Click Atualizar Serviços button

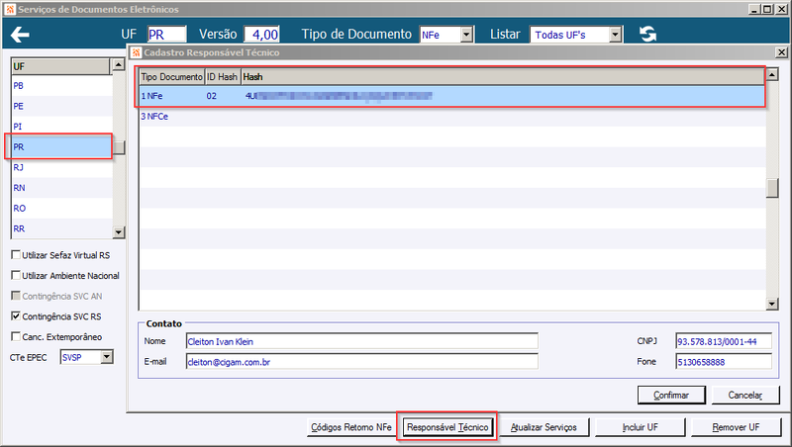[544, 427]
